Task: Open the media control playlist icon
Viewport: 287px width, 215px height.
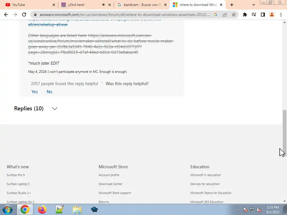Action: point(254,15)
